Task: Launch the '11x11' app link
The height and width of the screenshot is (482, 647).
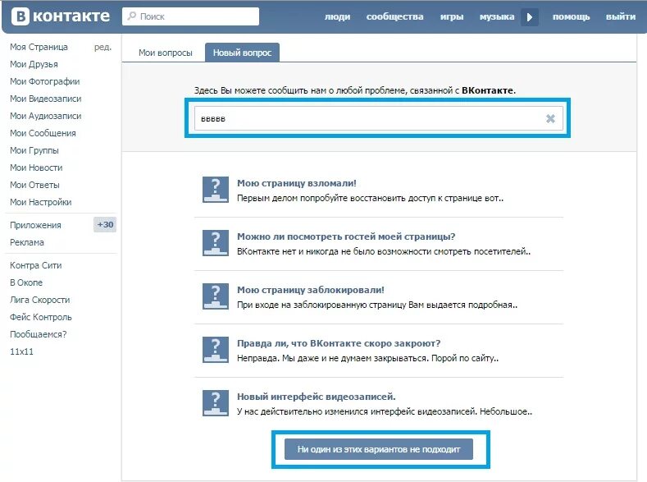Action: coord(21,352)
